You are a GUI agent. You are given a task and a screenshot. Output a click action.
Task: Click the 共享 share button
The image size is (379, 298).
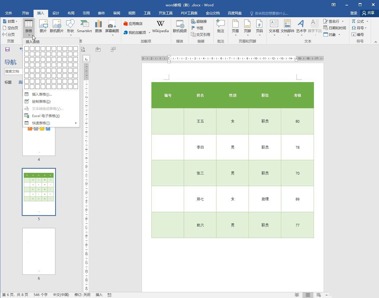pyautogui.click(x=368, y=13)
